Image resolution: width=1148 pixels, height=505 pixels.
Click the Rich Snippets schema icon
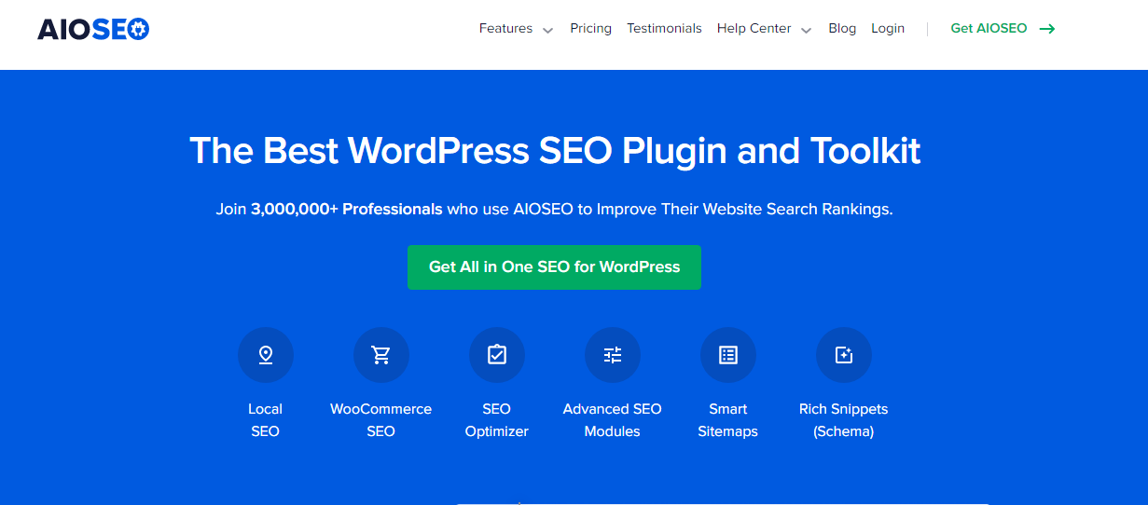click(844, 355)
